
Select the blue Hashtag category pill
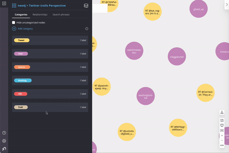pos(23,80)
